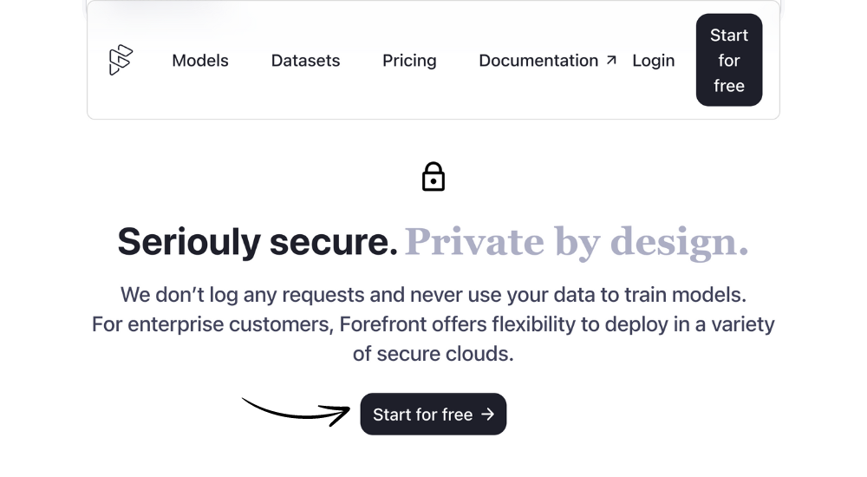Open the Documentation link

538,61
